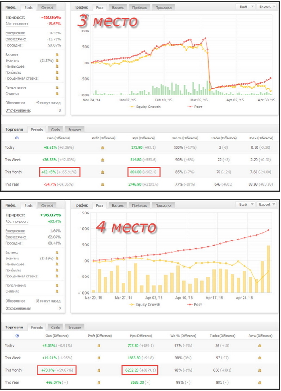Toggle the Рост legend series in the lower chart
The width and height of the screenshot is (281, 391).
tap(195, 305)
